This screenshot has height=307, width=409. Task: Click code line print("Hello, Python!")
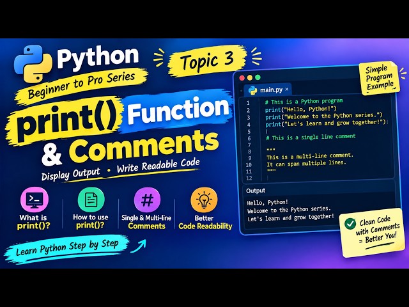pyautogui.click(x=301, y=109)
